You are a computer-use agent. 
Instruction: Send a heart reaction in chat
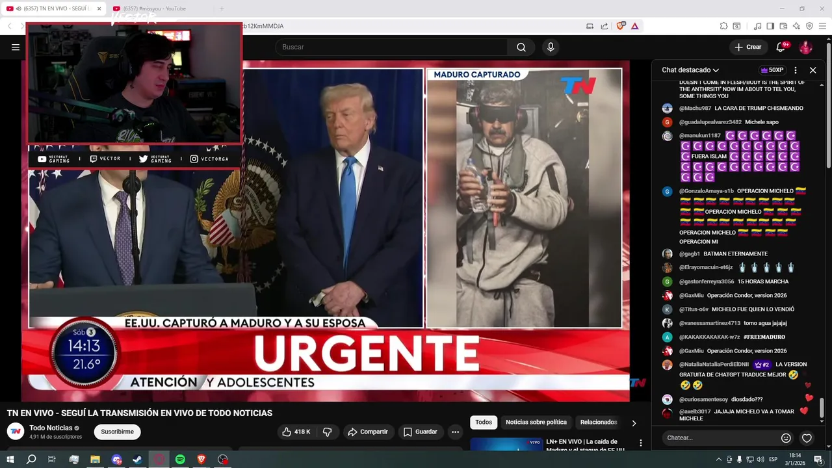point(807,438)
